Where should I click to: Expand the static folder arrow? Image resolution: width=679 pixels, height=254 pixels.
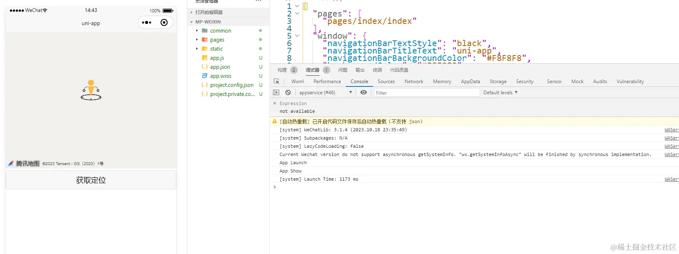coord(197,49)
